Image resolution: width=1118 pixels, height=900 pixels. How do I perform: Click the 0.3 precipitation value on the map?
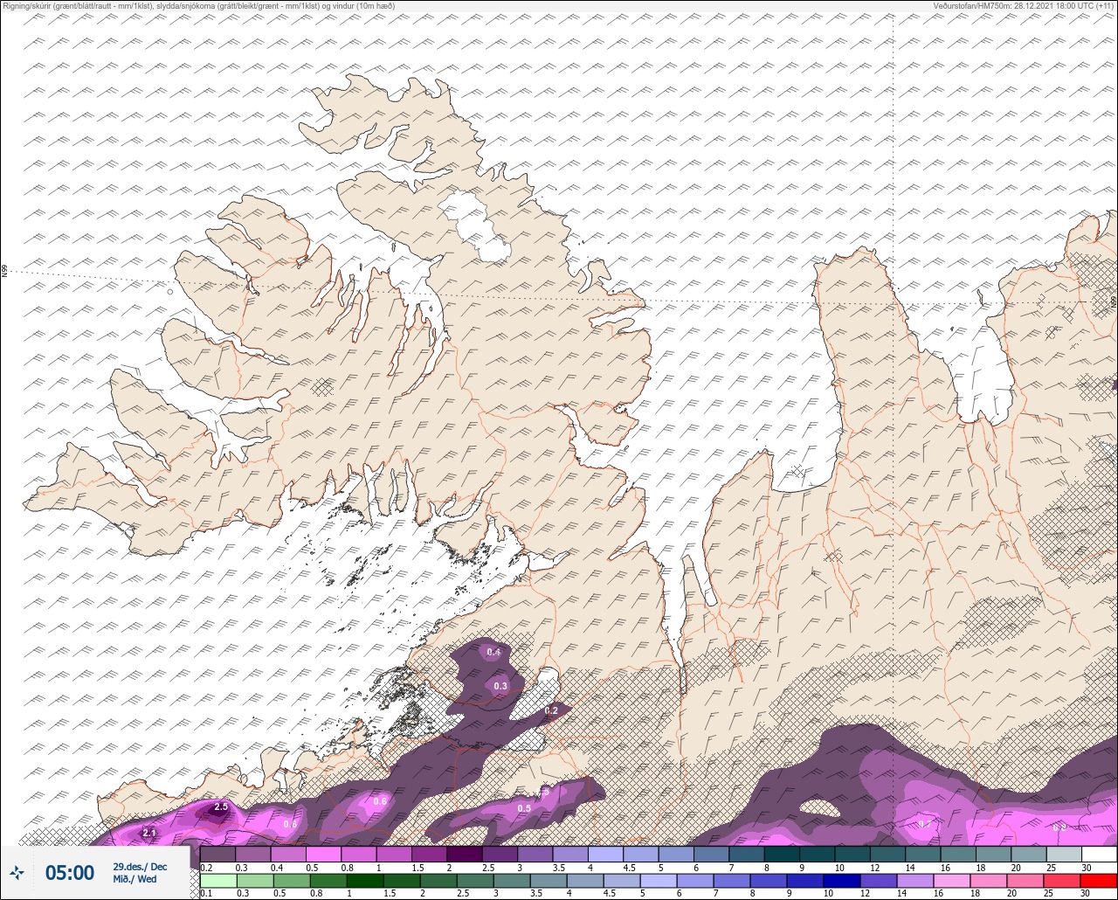(500, 686)
